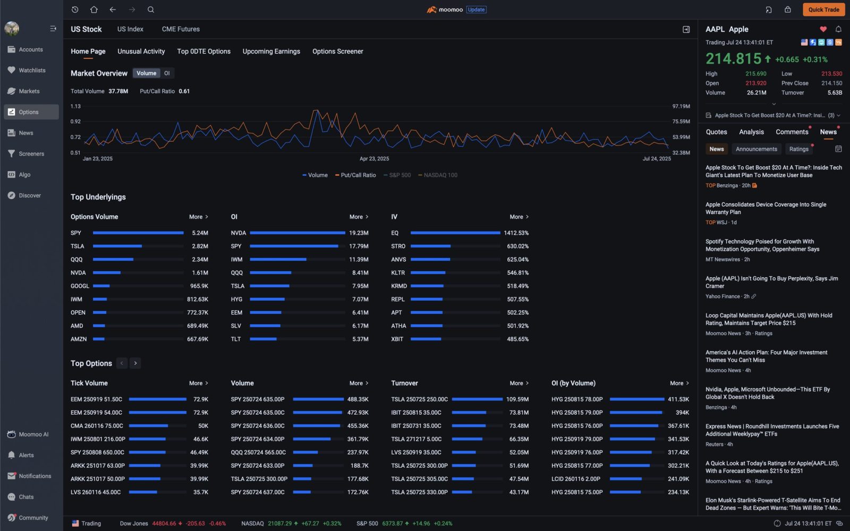Click the refresh icon in the status bar
850x531 pixels.
[x=777, y=524]
